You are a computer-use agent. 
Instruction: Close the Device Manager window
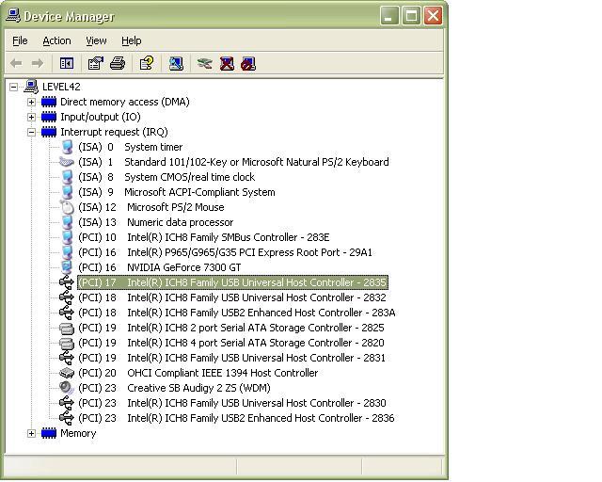(433, 16)
